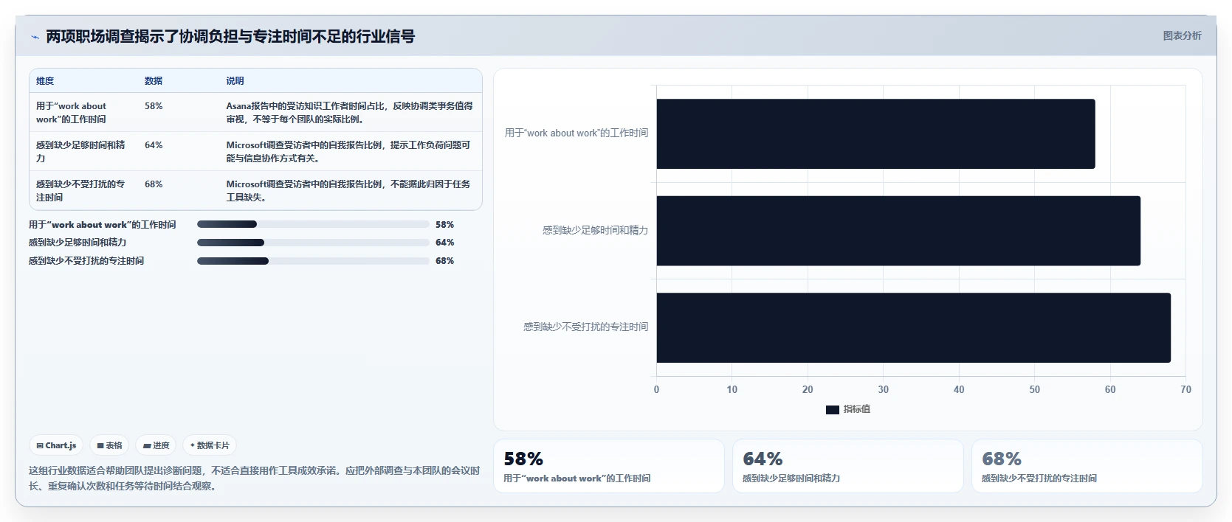1232x522 pixels.
Task: Select the 进度 tag chip
Action: (156, 445)
